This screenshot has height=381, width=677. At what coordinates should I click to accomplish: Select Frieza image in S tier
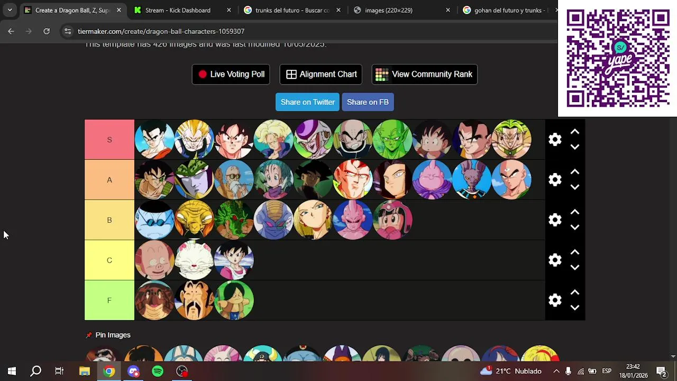313,140
